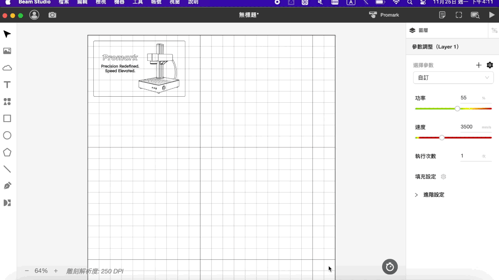Open path preview icon

(475, 15)
